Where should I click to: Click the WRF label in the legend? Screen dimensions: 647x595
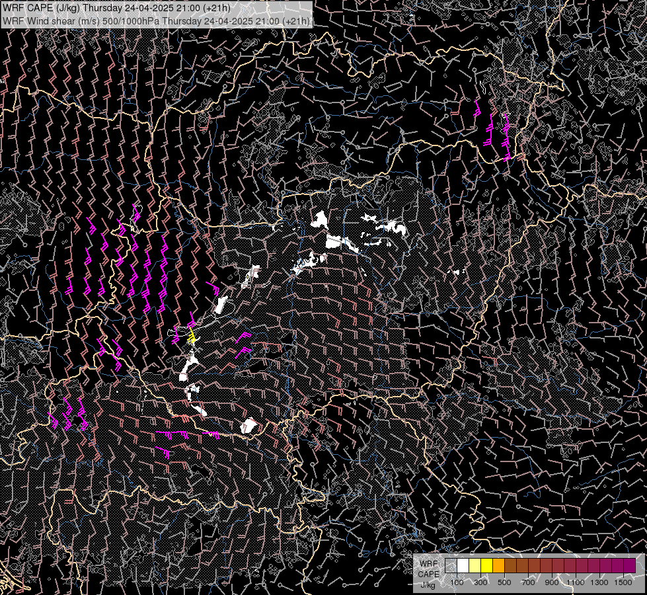pos(429,564)
